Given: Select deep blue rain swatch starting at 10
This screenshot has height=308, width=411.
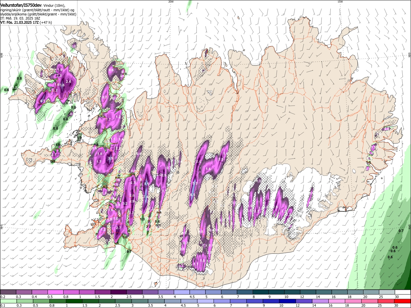Looking at the screenshot, I should click(288, 301).
